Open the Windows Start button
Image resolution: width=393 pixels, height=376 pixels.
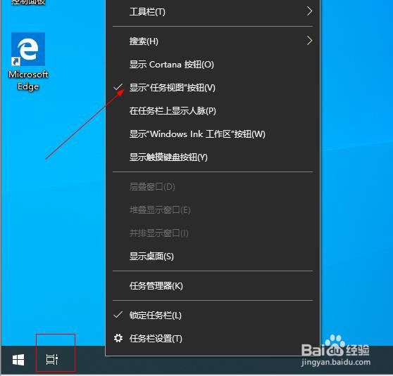[x=18, y=360]
